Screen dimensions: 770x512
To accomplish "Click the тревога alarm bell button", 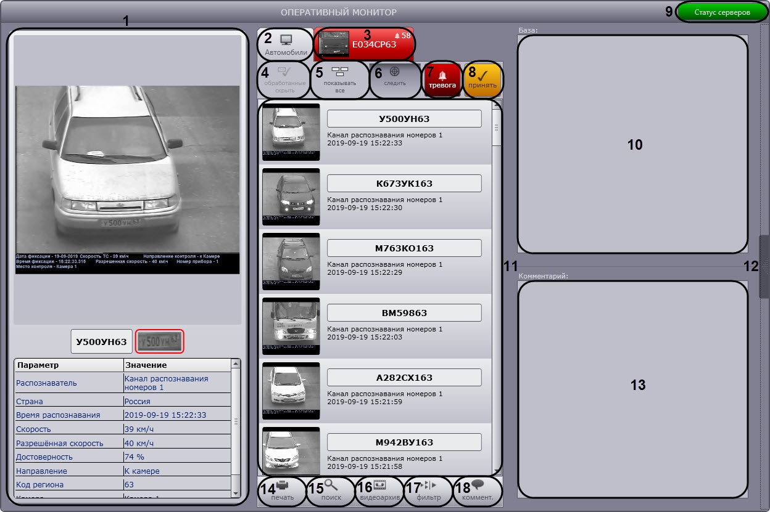I will click(442, 79).
